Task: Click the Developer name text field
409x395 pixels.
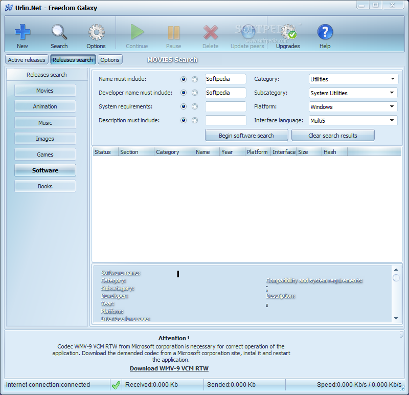Action: pyautogui.click(x=225, y=93)
